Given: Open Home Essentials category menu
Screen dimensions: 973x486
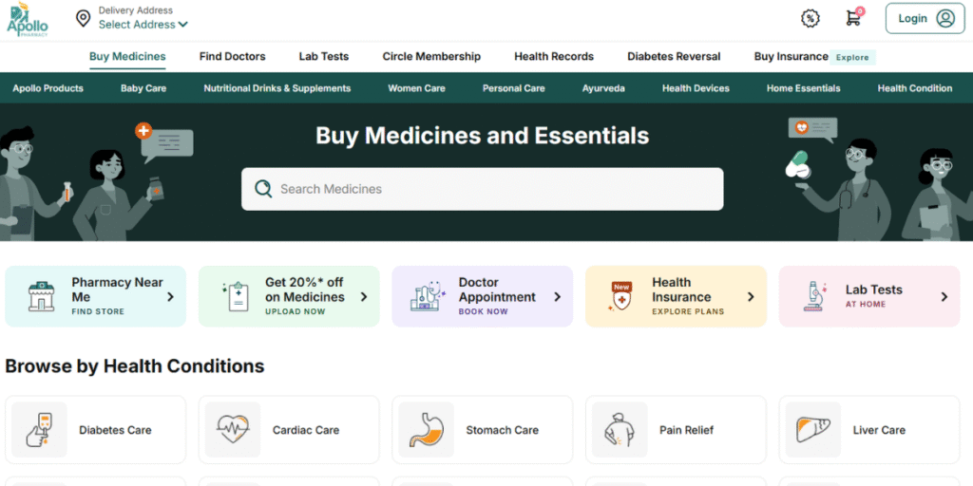Looking at the screenshot, I should (804, 88).
